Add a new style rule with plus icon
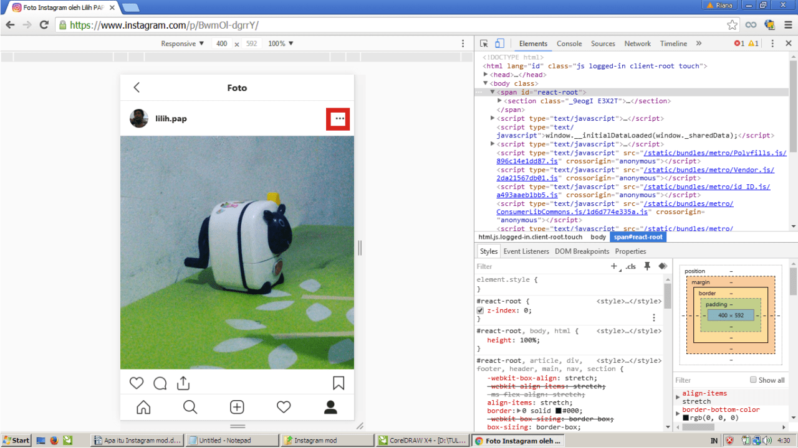 [x=614, y=266]
